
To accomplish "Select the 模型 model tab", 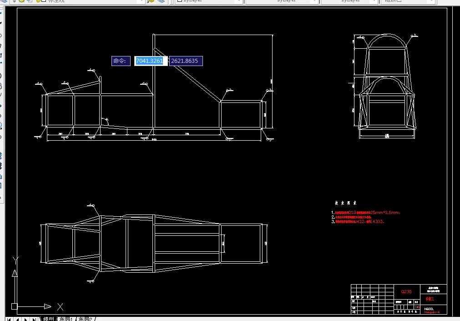I will click(x=49, y=319).
